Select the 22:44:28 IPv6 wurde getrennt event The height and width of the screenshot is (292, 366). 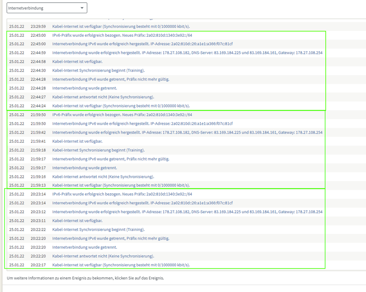click(111, 80)
